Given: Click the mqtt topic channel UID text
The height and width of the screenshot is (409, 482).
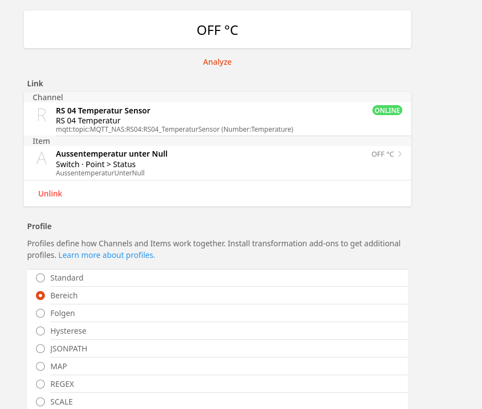Looking at the screenshot, I should 174,130.
